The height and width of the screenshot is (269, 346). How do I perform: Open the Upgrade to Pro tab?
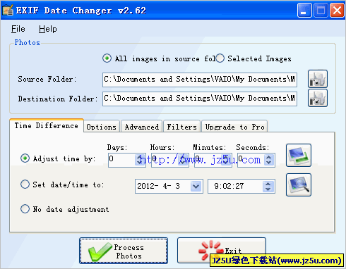[234, 127]
